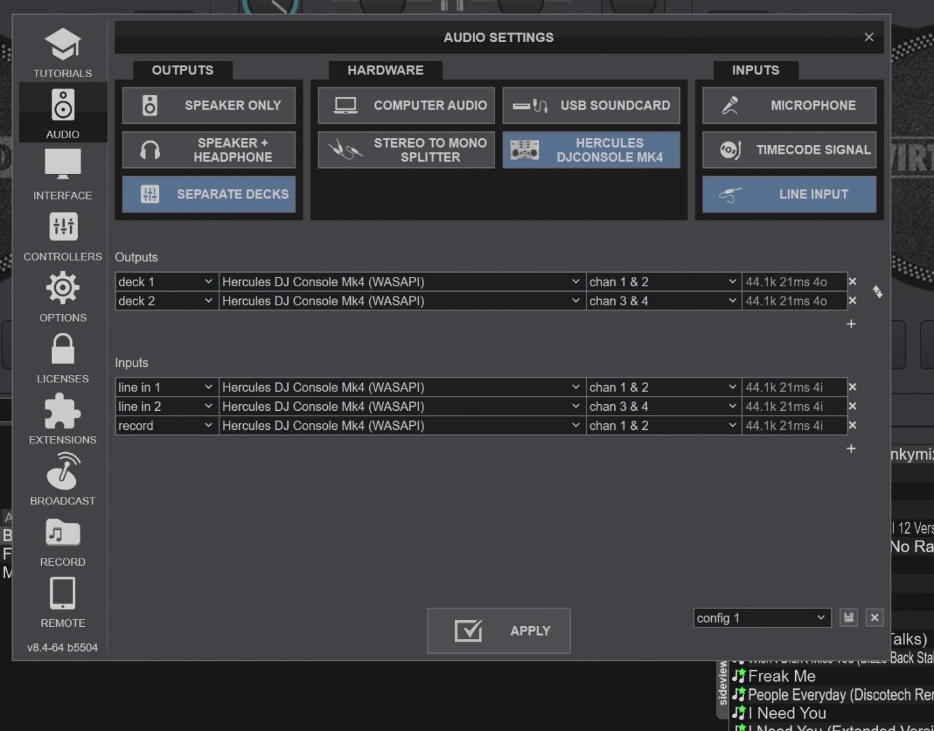The height and width of the screenshot is (731, 934).
Task: Remove the line in 2 input row
Action: click(x=853, y=406)
